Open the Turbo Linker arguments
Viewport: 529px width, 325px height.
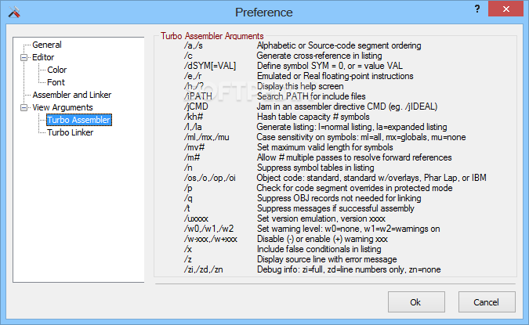tap(71, 132)
